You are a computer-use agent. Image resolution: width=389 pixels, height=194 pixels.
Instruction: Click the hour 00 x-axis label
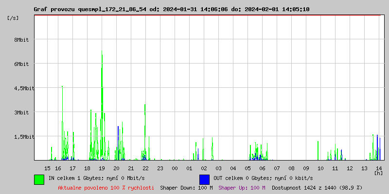175,168
